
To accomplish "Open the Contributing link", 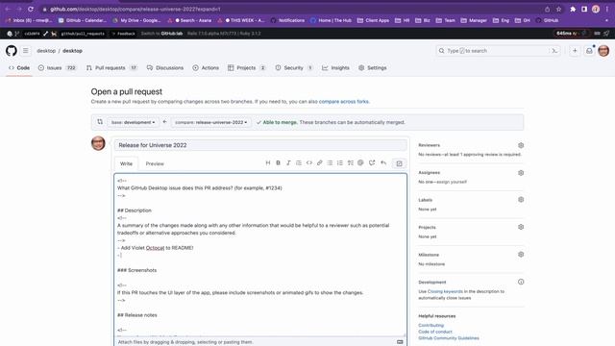I will click(431, 325).
